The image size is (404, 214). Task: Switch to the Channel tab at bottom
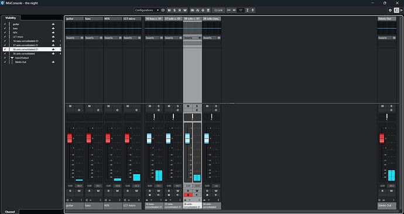(10, 212)
